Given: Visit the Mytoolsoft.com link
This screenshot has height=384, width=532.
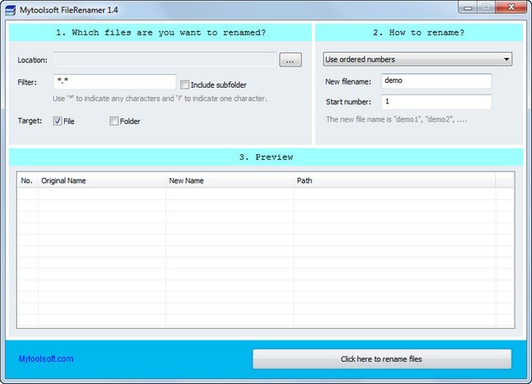Looking at the screenshot, I should (46, 359).
